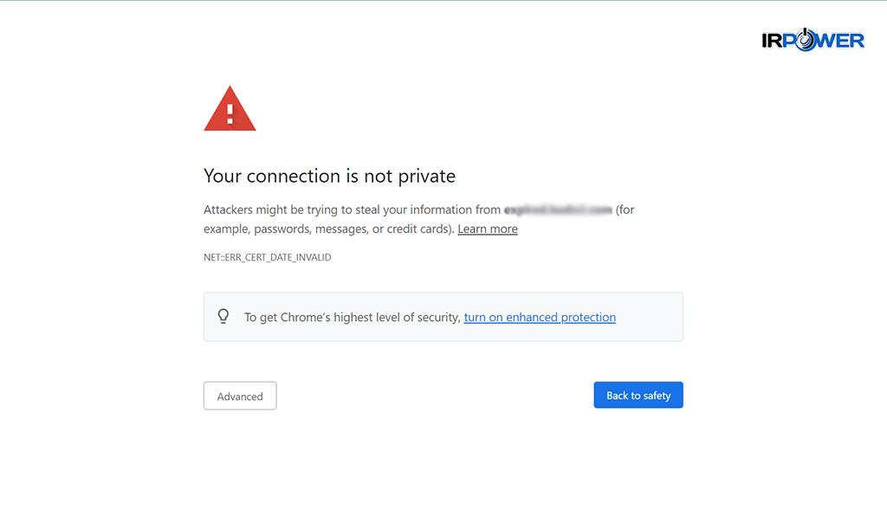Click the Back to safety button

[638, 395]
